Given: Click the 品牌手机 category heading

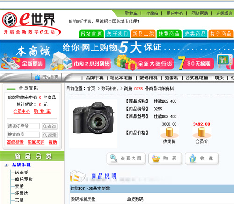Looking at the screenshot, I should pos(22,165).
